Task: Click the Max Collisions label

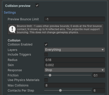Action: [18, 85]
